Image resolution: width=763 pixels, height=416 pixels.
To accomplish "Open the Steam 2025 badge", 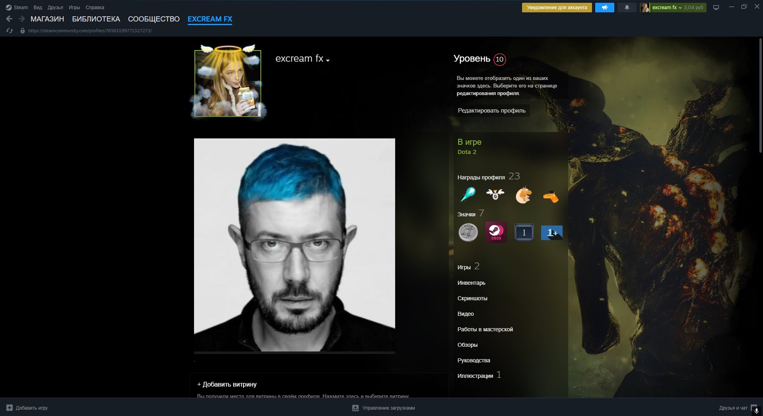I will point(496,232).
